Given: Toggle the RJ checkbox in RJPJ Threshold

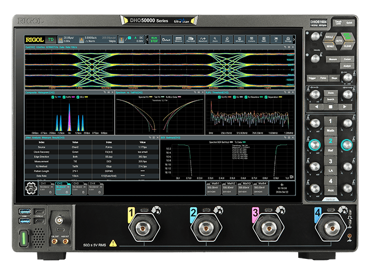Looking at the screenshot, I should tap(234, 97).
